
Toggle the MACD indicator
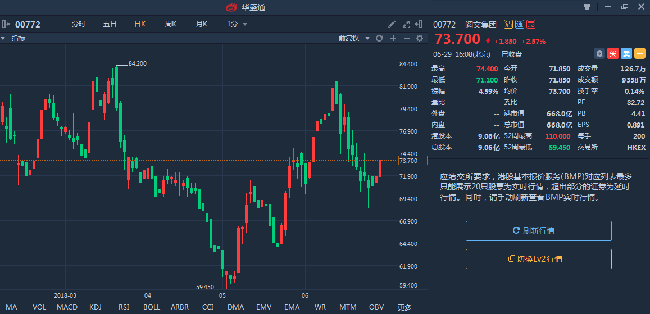(x=67, y=307)
